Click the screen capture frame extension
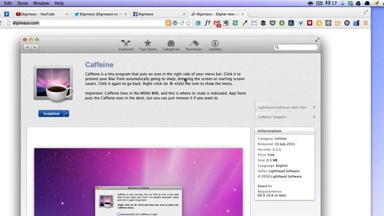Screen dimensions: 384x216 (x=254, y=23)
